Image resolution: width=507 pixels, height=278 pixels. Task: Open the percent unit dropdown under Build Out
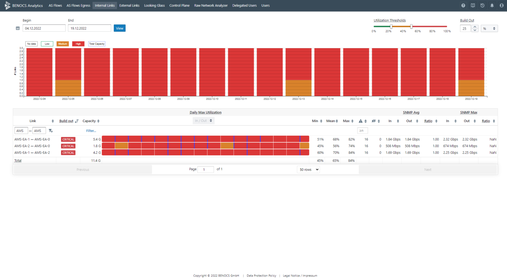click(489, 28)
